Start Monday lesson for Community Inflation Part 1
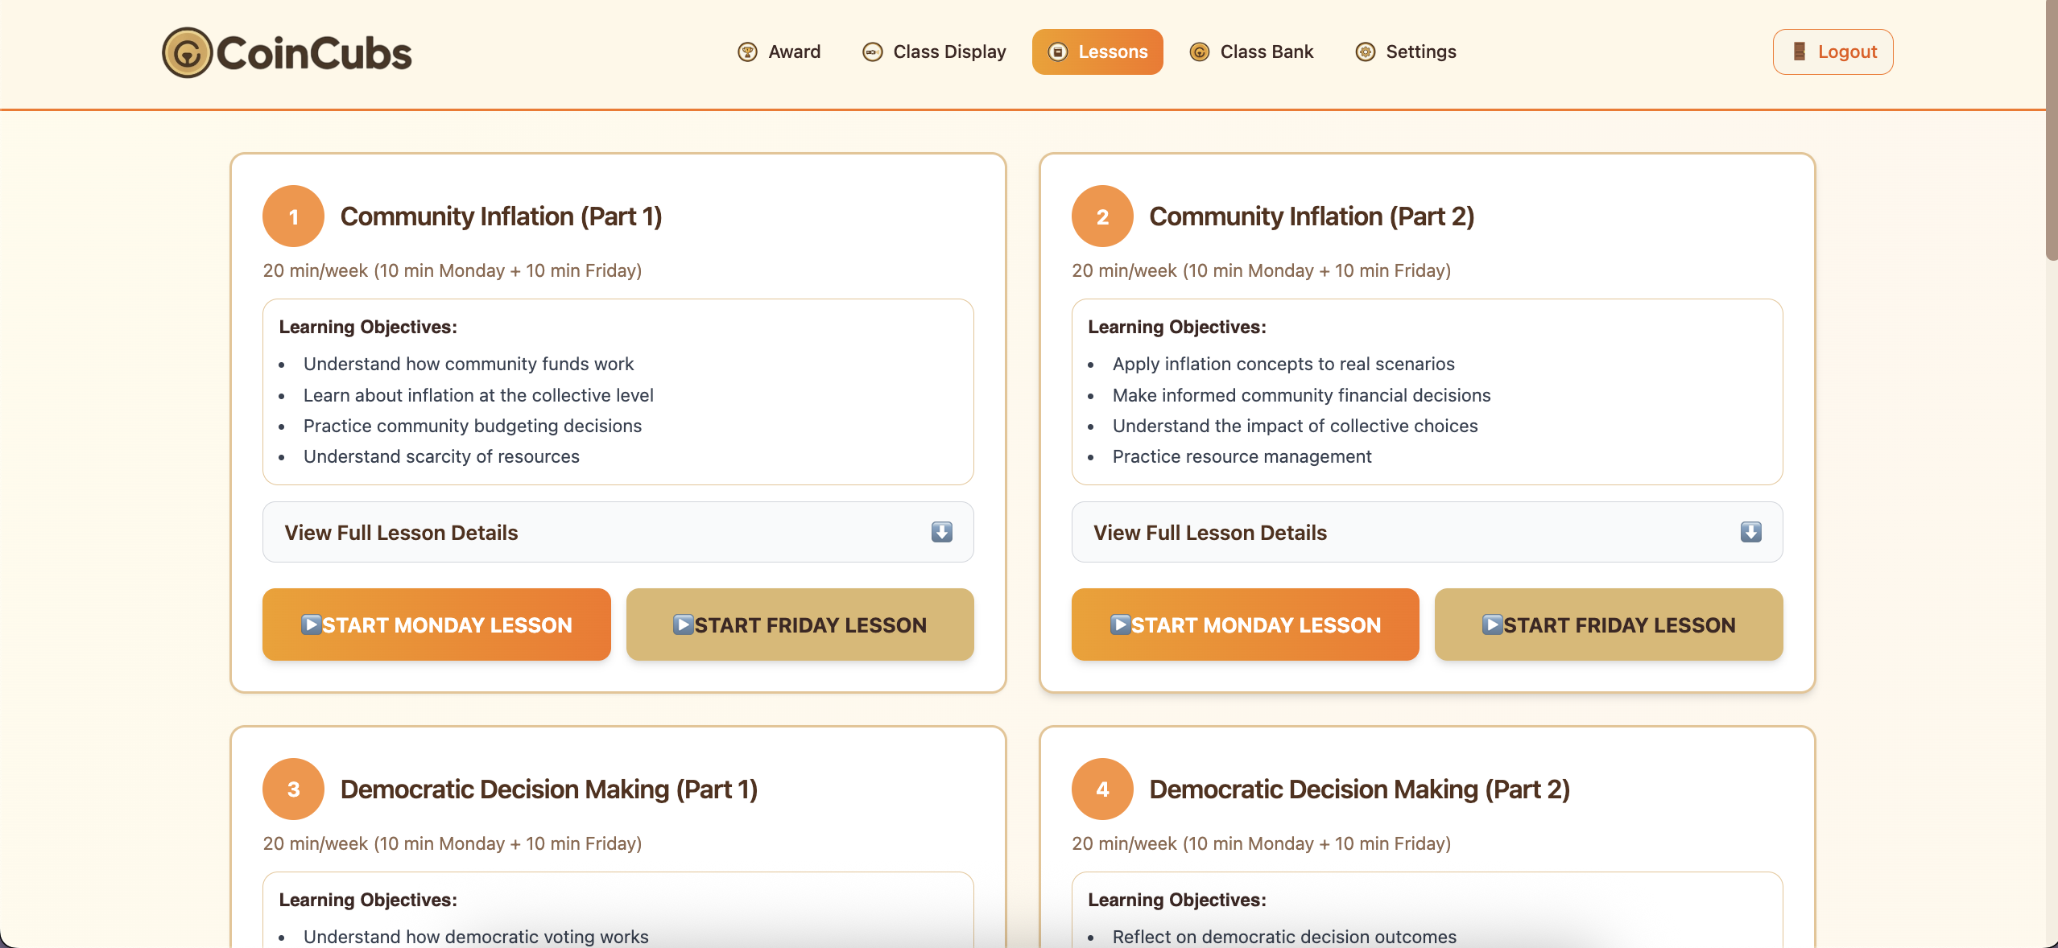 [436, 625]
